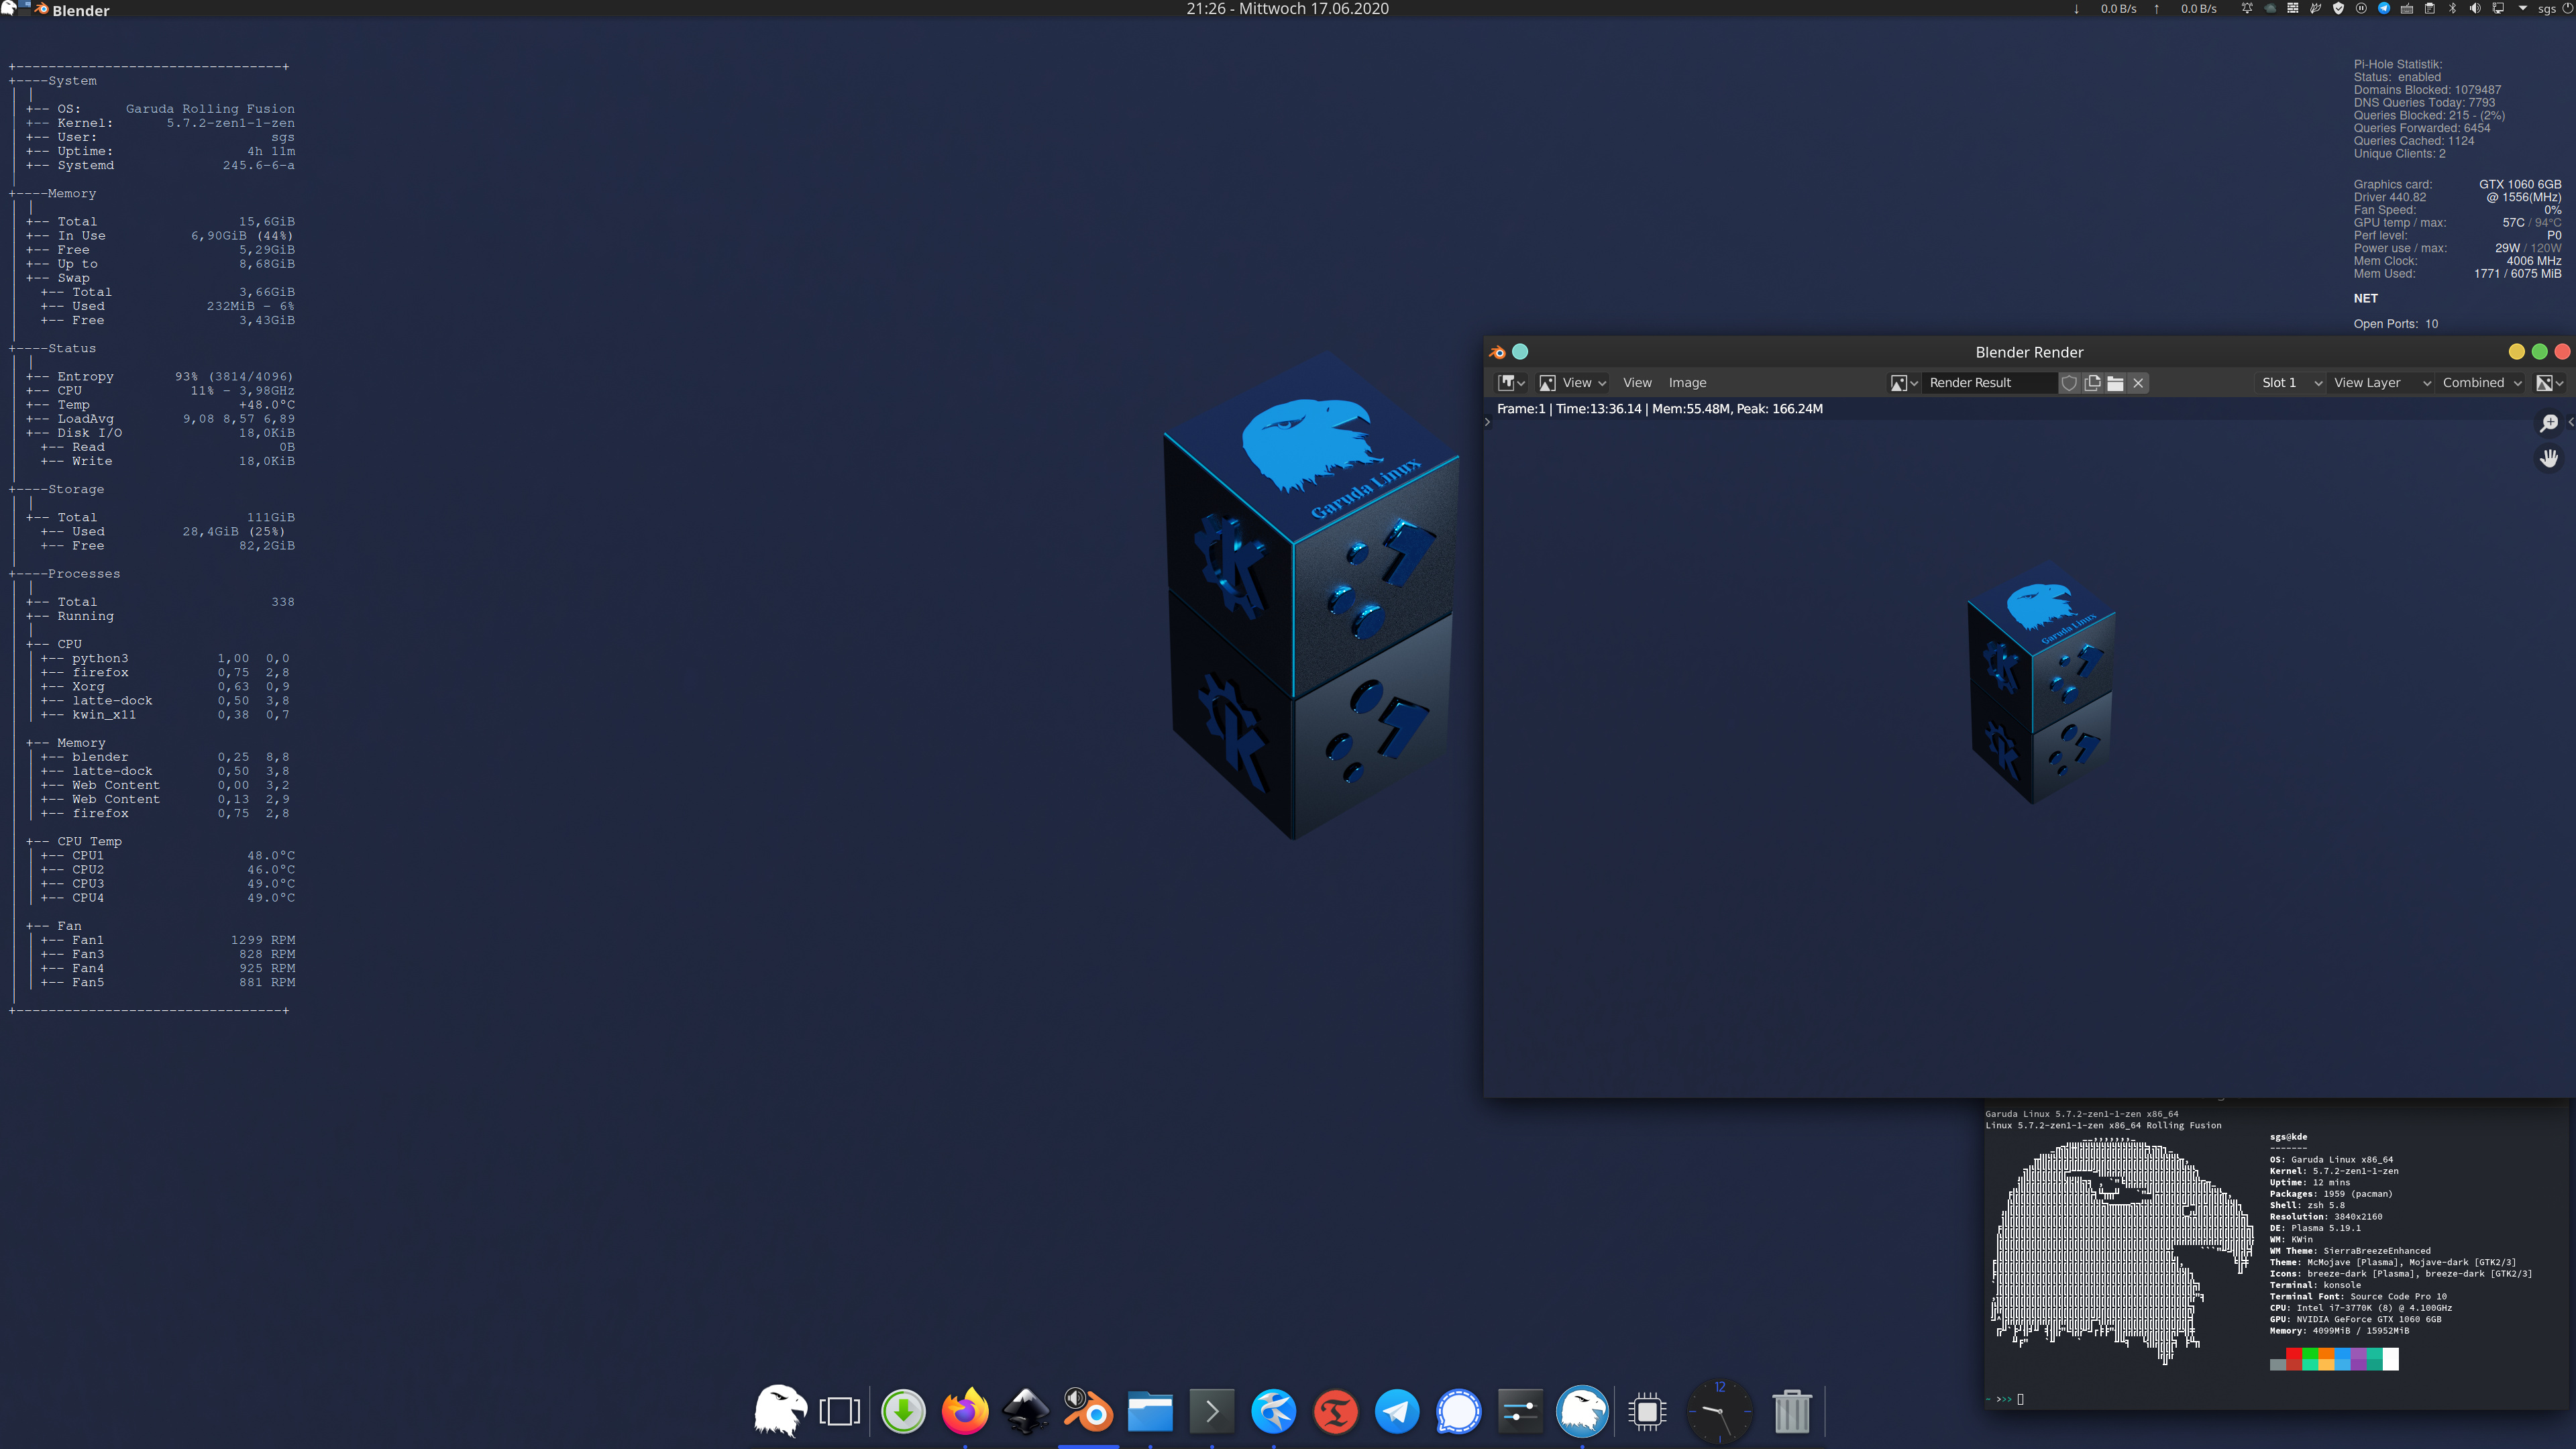Click the Frame:1 Time:13:36.14 status text
This screenshot has height=1449, width=2576.
tap(1659, 409)
